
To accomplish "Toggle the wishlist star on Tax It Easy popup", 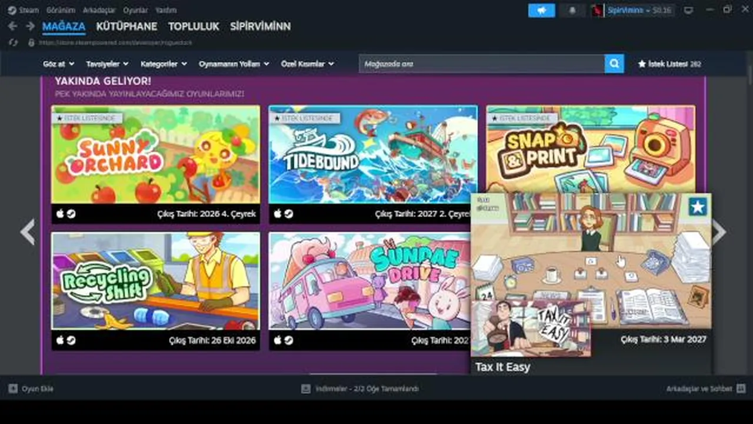I will coord(698,207).
